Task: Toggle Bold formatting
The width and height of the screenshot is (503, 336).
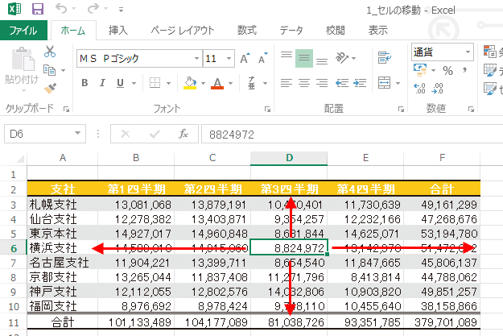Action: 85,83
